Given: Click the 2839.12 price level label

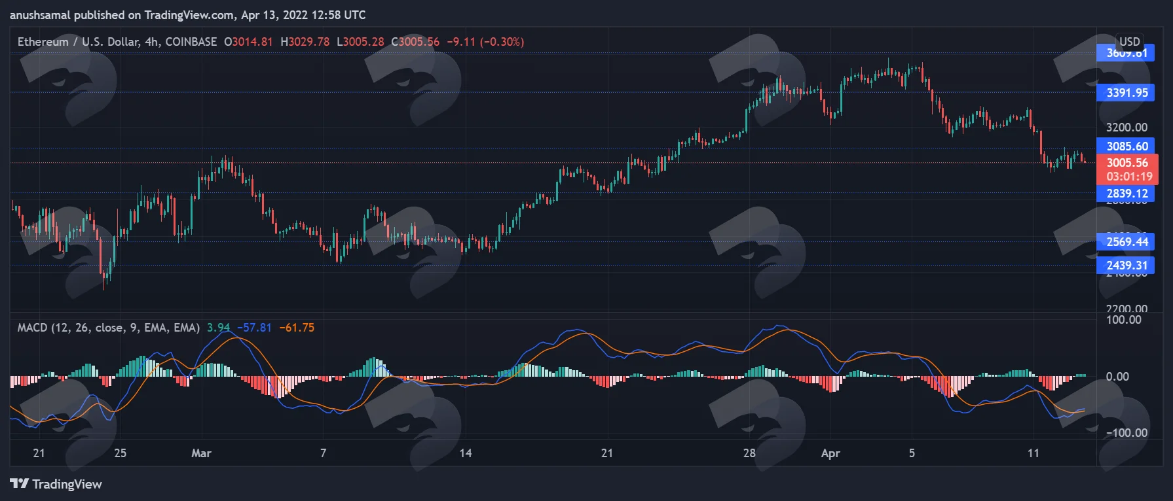Looking at the screenshot, I should click(x=1126, y=194).
